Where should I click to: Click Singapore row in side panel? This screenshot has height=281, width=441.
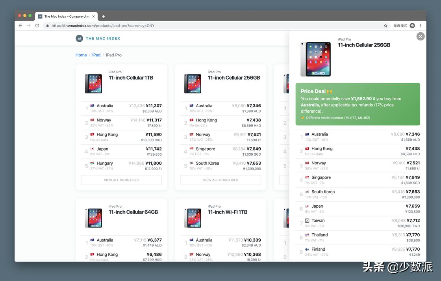(358, 180)
